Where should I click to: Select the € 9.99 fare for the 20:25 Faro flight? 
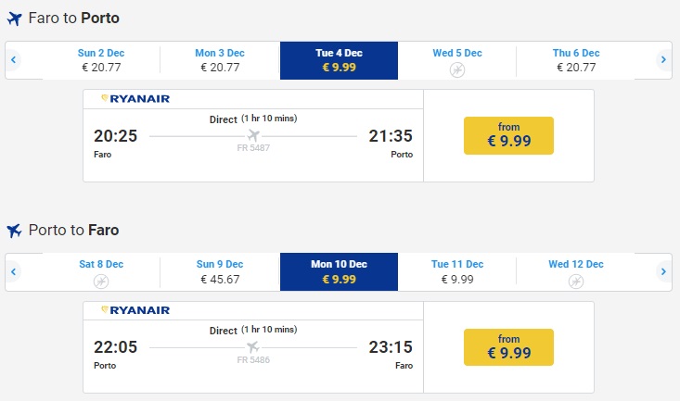tap(508, 135)
